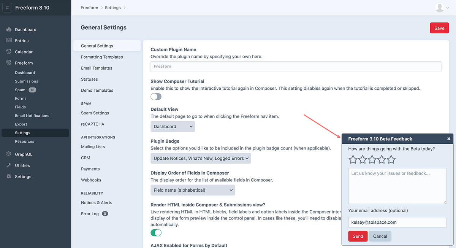The image size is (456, 248).
Task: Select highlighted Settings item under Freeform
Action: [x=35, y=133]
